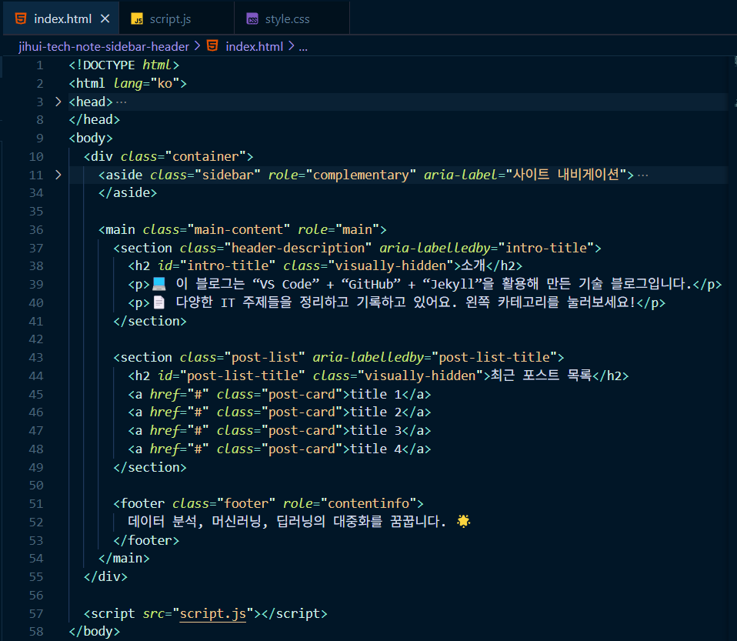
Task: Click the post-card anchor "title 3"
Action: tap(280, 431)
